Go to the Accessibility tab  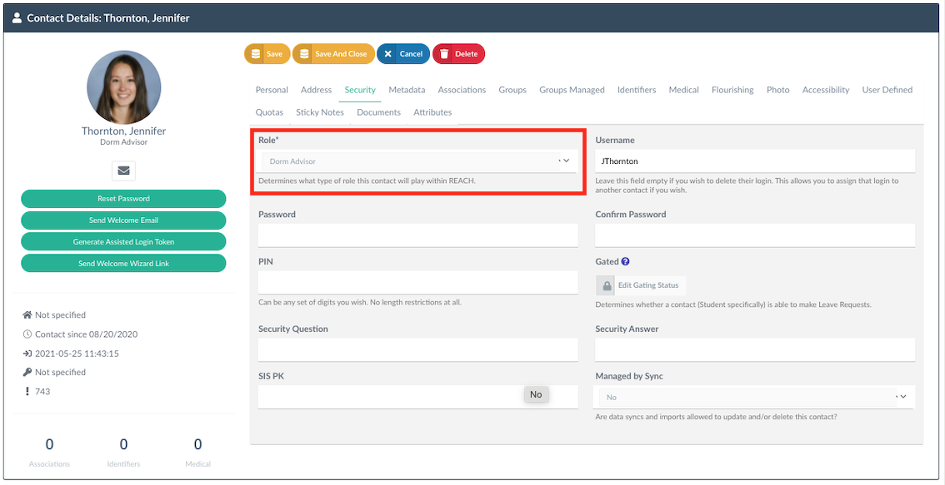(826, 90)
